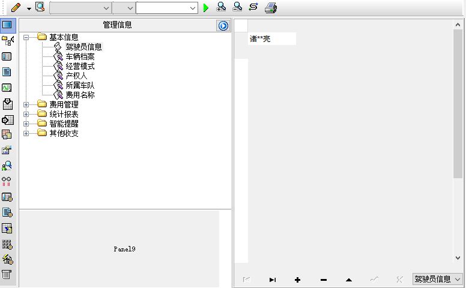This screenshot has width=466, height=288.
Task: Click the grid with right arrow sidebar icon
Action: tap(7, 120)
